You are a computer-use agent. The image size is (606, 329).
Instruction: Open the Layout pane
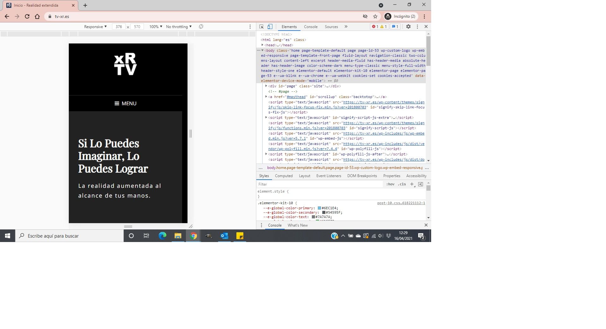tap(305, 176)
